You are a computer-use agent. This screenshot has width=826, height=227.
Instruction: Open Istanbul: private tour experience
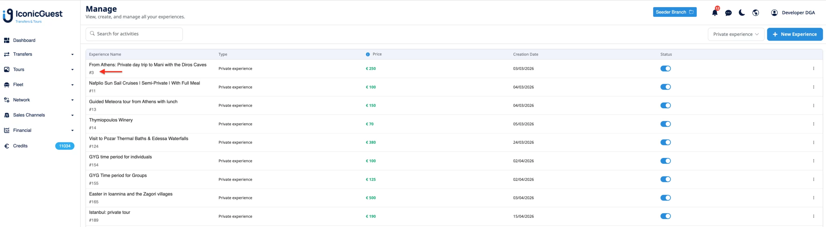pyautogui.click(x=110, y=212)
